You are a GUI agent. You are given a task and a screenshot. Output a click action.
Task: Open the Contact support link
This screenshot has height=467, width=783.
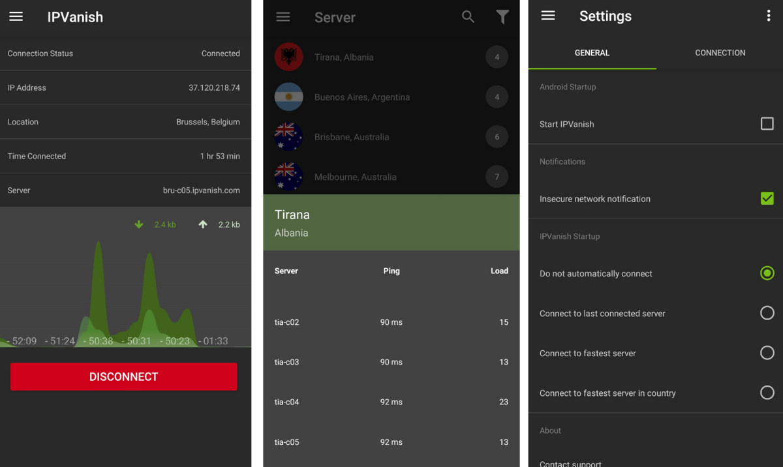570,464
